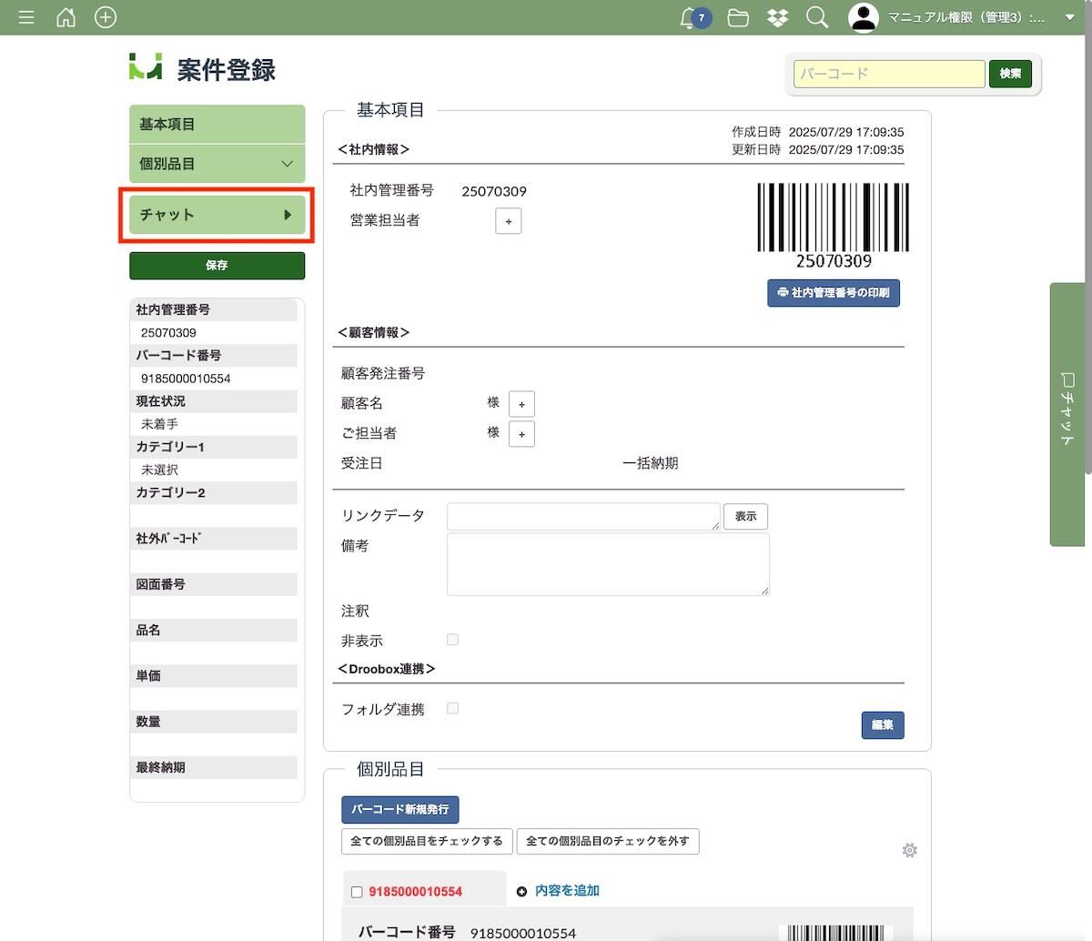Image resolution: width=1092 pixels, height=941 pixels.
Task: Toggle the 非表示 checkbox
Action: (452, 640)
